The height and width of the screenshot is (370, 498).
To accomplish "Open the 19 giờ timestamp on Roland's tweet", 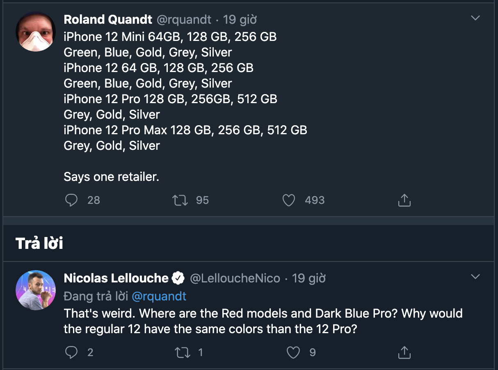I will coord(240,19).
